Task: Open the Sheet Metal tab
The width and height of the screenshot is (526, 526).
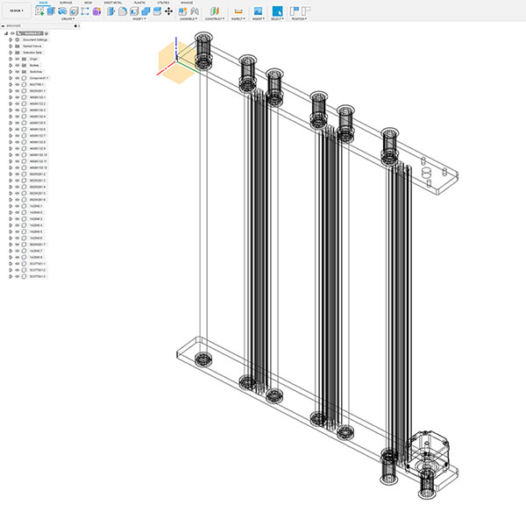Action: (x=113, y=3)
